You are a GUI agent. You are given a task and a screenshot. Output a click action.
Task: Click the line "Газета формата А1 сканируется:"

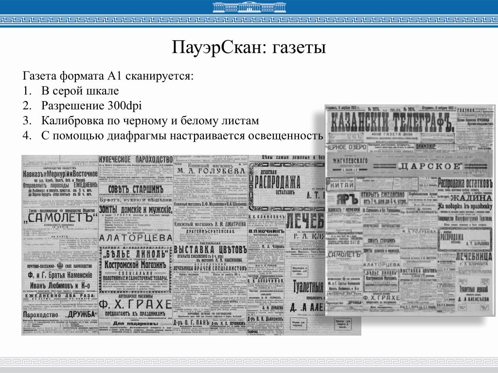(108, 77)
